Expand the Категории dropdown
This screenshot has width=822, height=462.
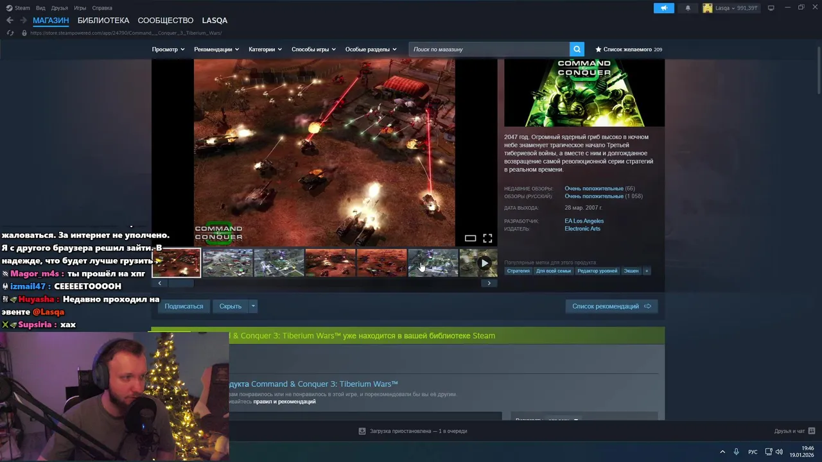[265, 49]
